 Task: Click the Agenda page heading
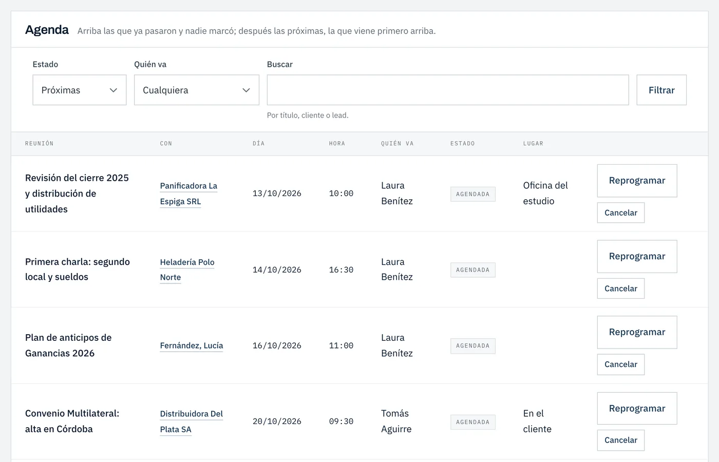[47, 30]
